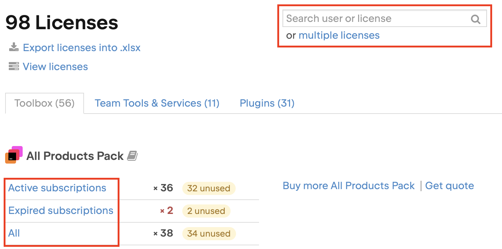Export licenses into .xlsx
This screenshot has width=502, height=249.
click(81, 48)
